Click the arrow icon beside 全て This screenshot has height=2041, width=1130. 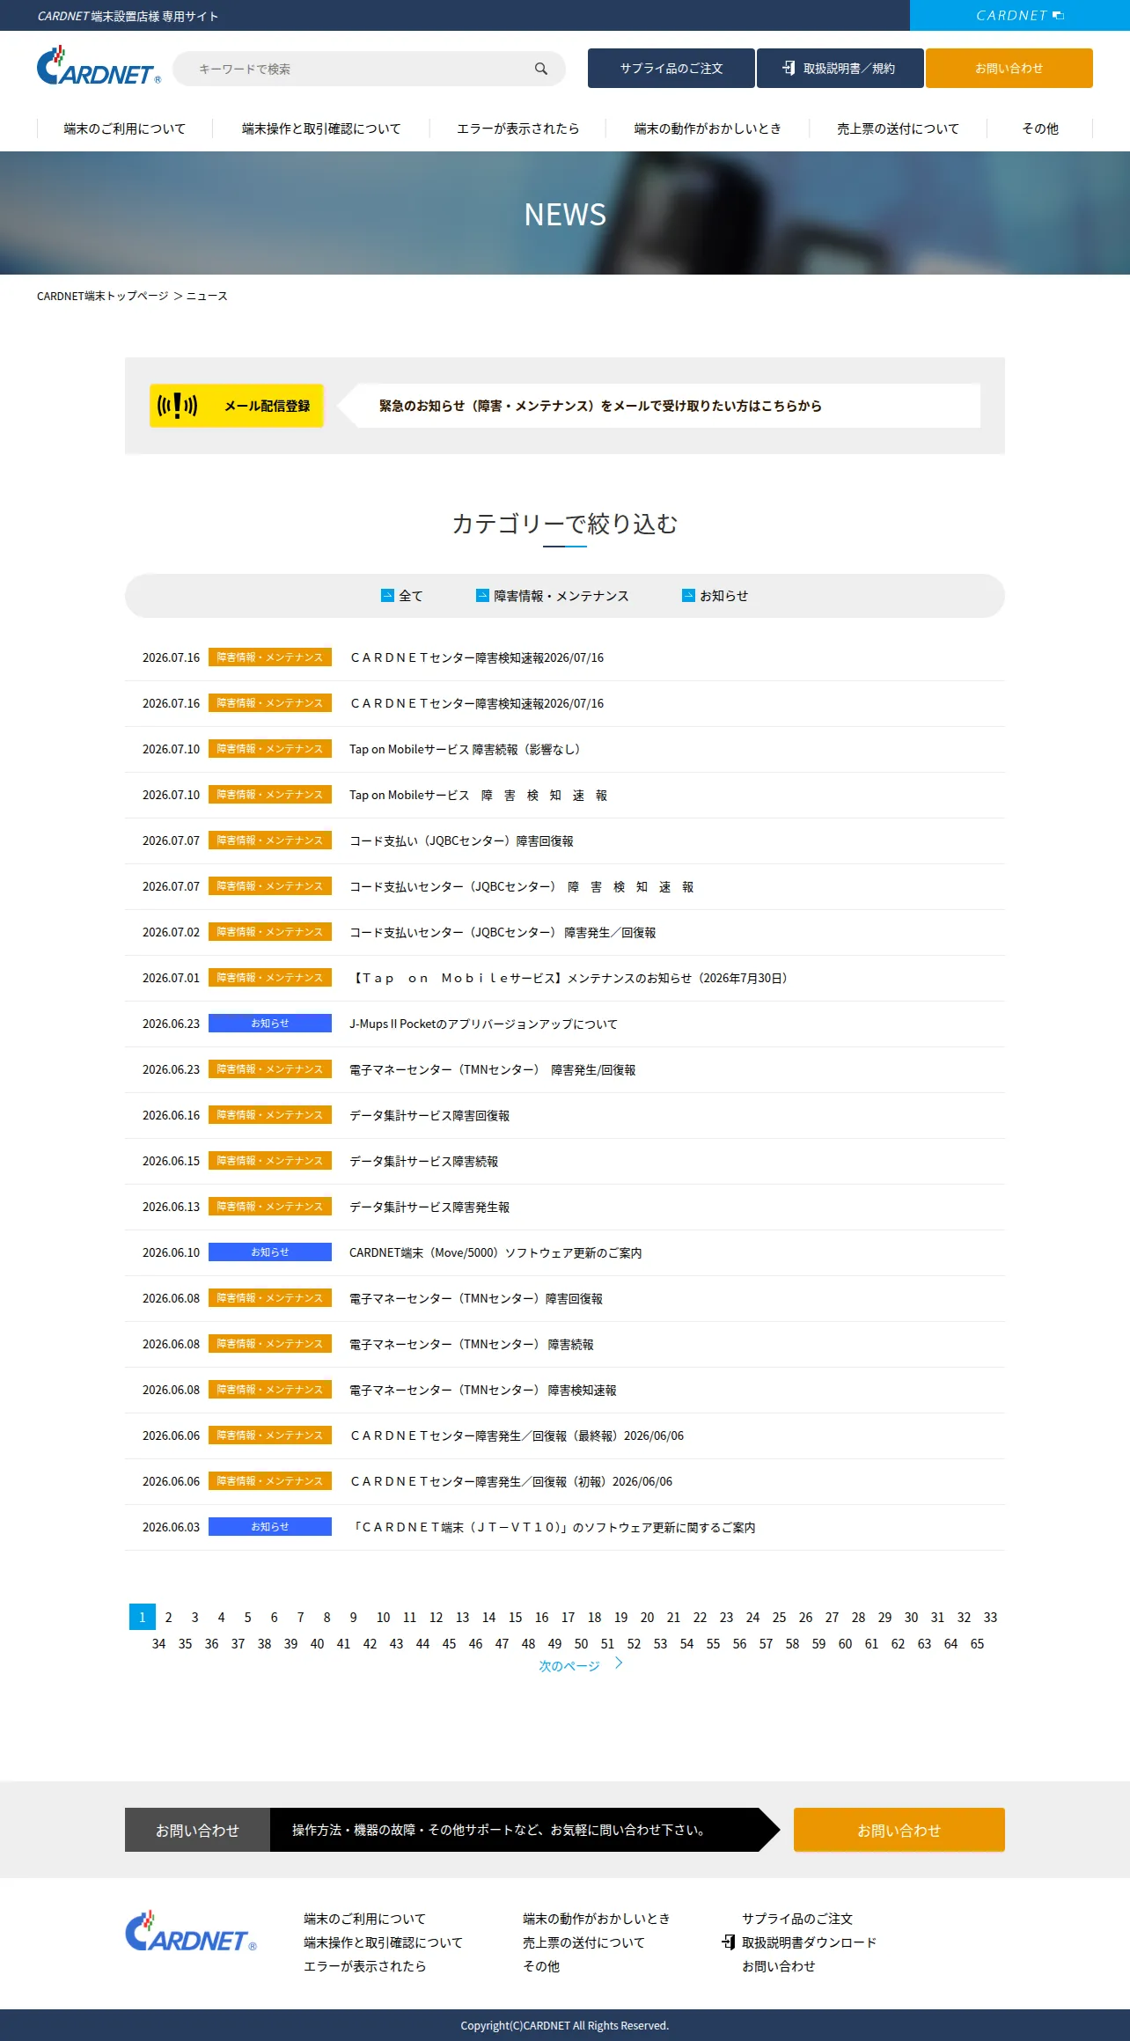[387, 596]
